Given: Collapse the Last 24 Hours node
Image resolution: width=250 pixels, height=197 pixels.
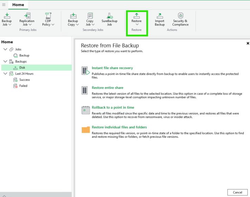Looking at the screenshot, I should (x=5, y=74).
